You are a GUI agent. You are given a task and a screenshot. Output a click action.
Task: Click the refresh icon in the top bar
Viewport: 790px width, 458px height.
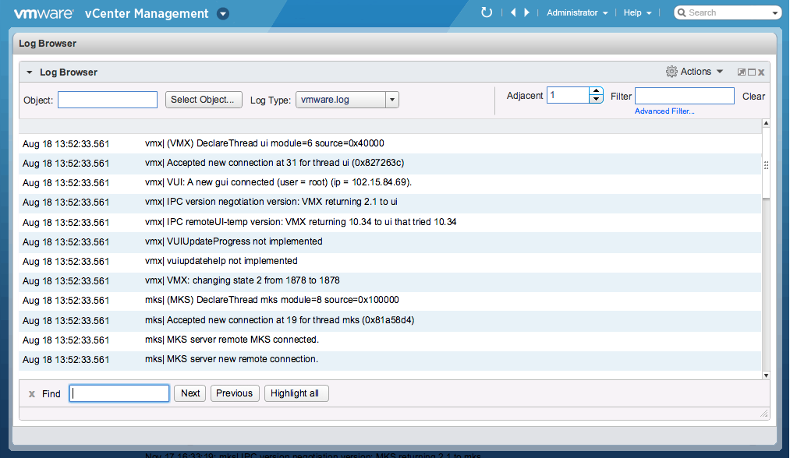click(x=487, y=12)
